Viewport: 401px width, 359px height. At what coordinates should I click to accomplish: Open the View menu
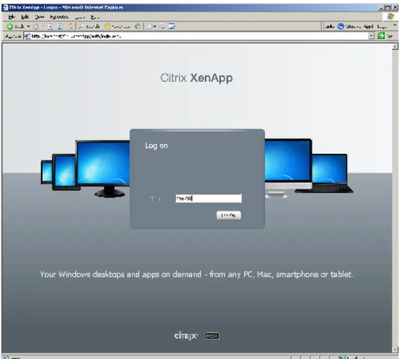39,17
